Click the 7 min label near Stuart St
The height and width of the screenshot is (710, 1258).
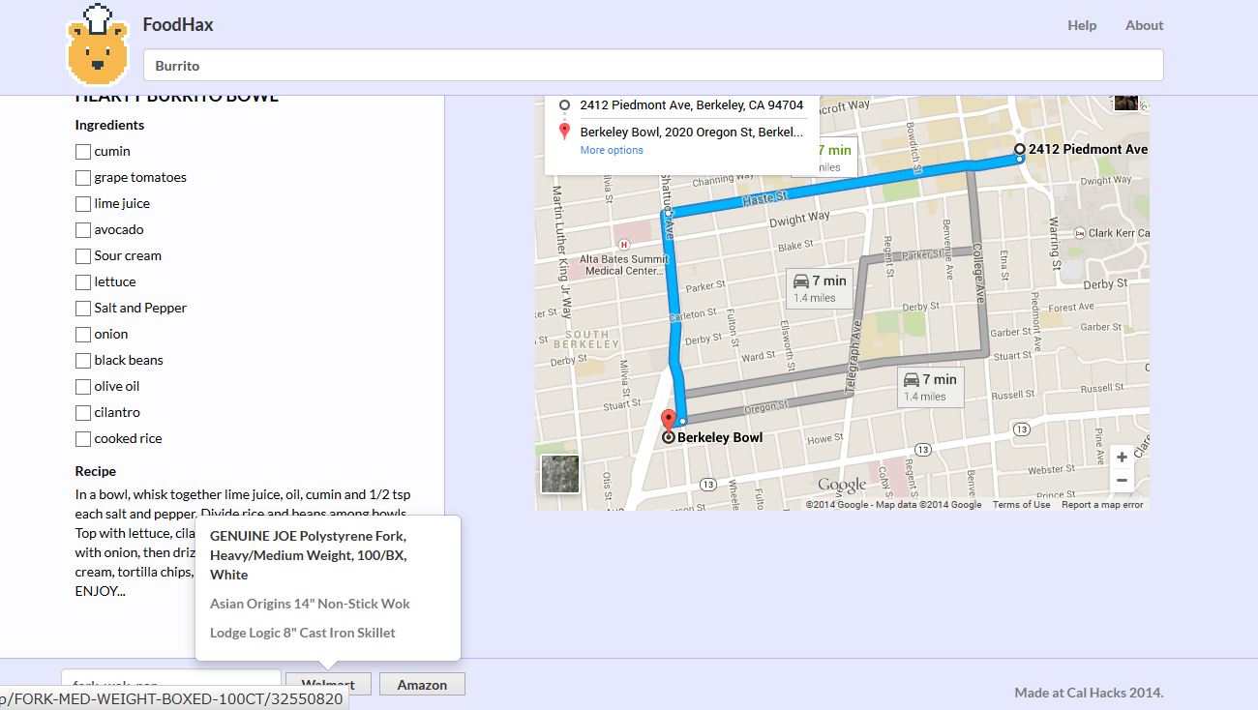click(x=930, y=387)
